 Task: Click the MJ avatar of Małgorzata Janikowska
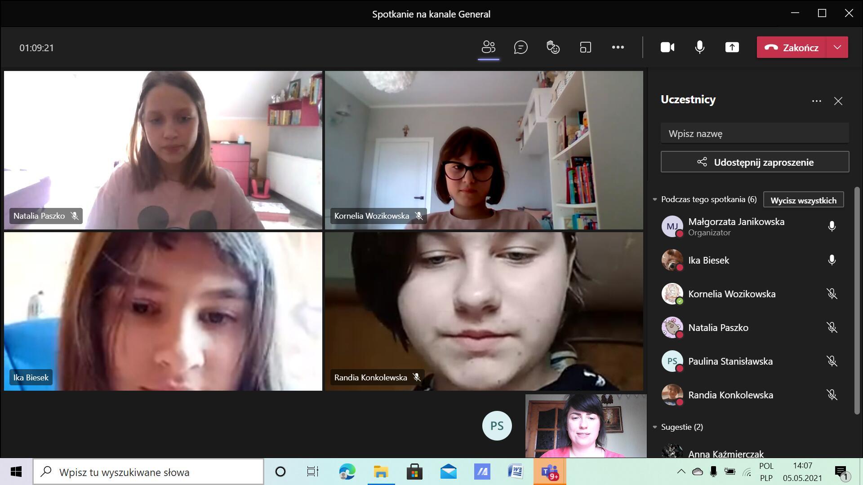coord(672,226)
